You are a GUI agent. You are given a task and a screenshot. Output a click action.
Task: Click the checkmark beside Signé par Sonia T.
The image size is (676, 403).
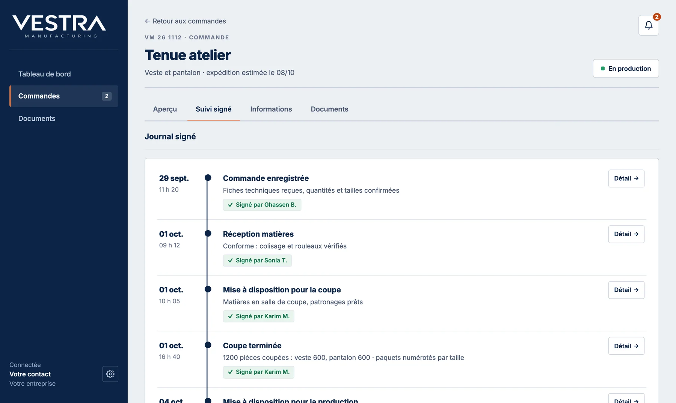(x=230, y=261)
